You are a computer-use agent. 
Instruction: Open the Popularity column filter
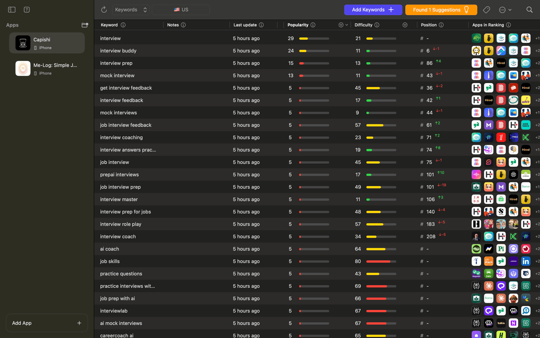341,25
